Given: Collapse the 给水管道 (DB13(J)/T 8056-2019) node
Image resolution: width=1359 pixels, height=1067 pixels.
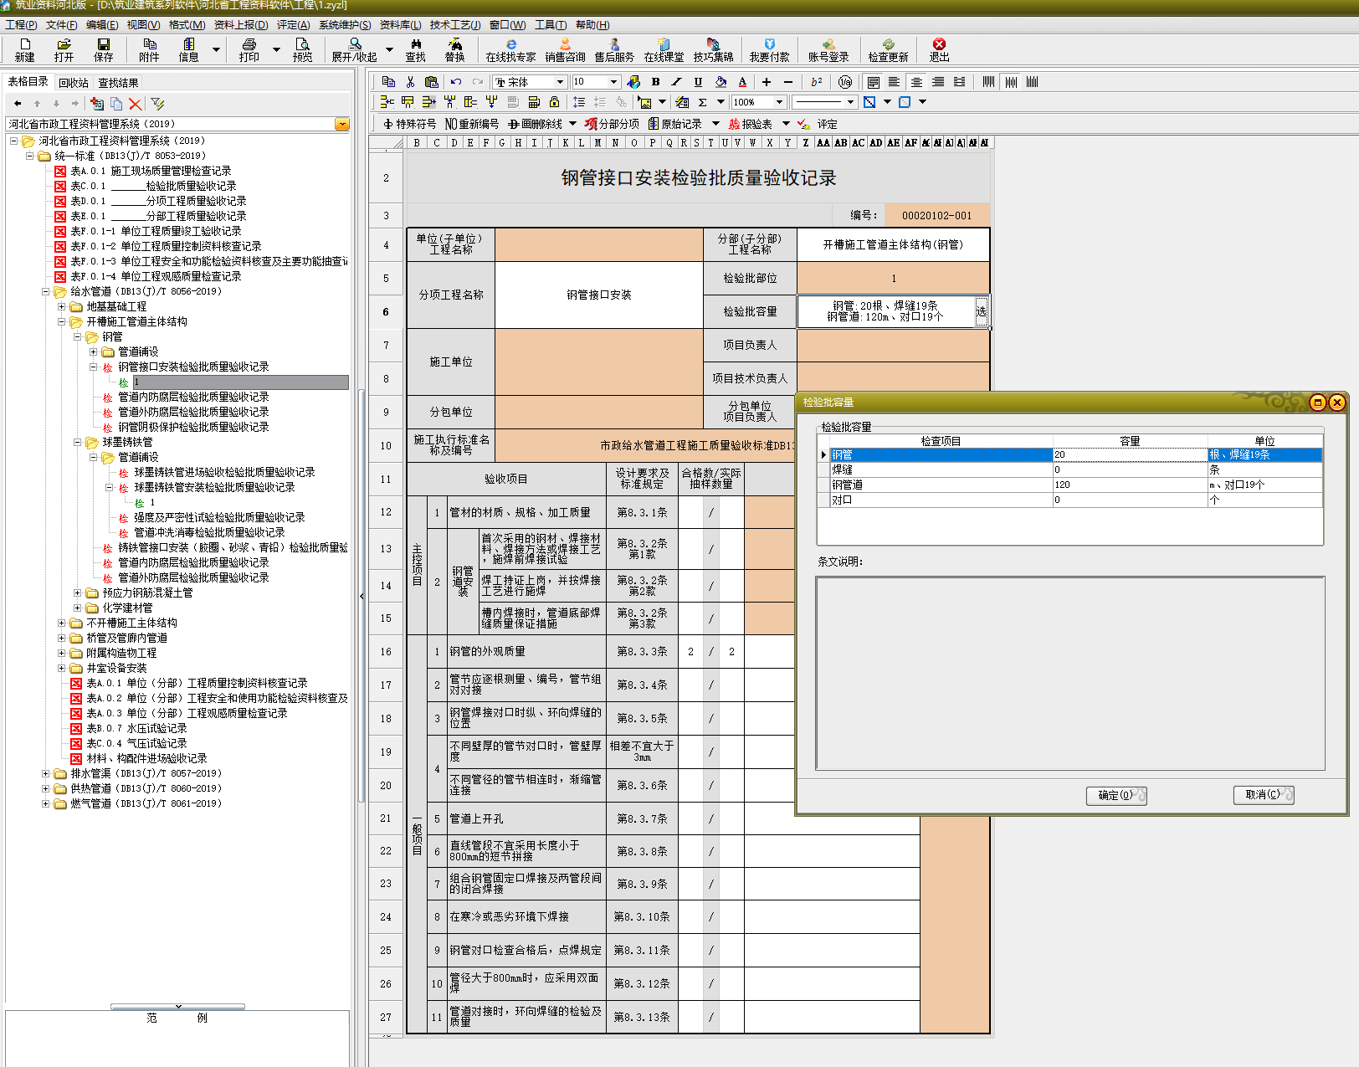Looking at the screenshot, I should pos(46,291).
